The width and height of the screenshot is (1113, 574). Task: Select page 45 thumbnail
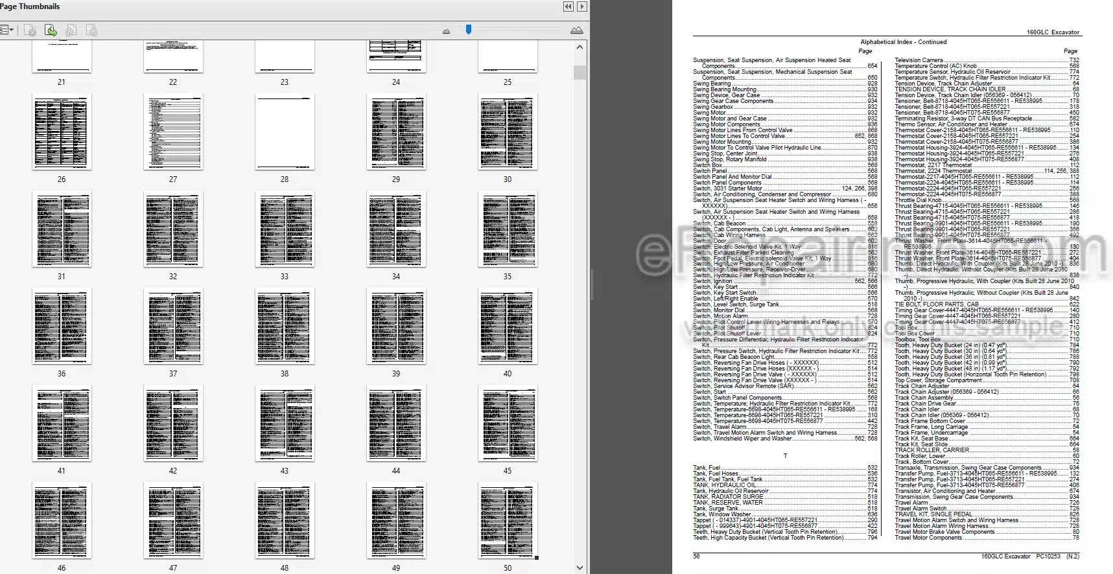[508, 424]
